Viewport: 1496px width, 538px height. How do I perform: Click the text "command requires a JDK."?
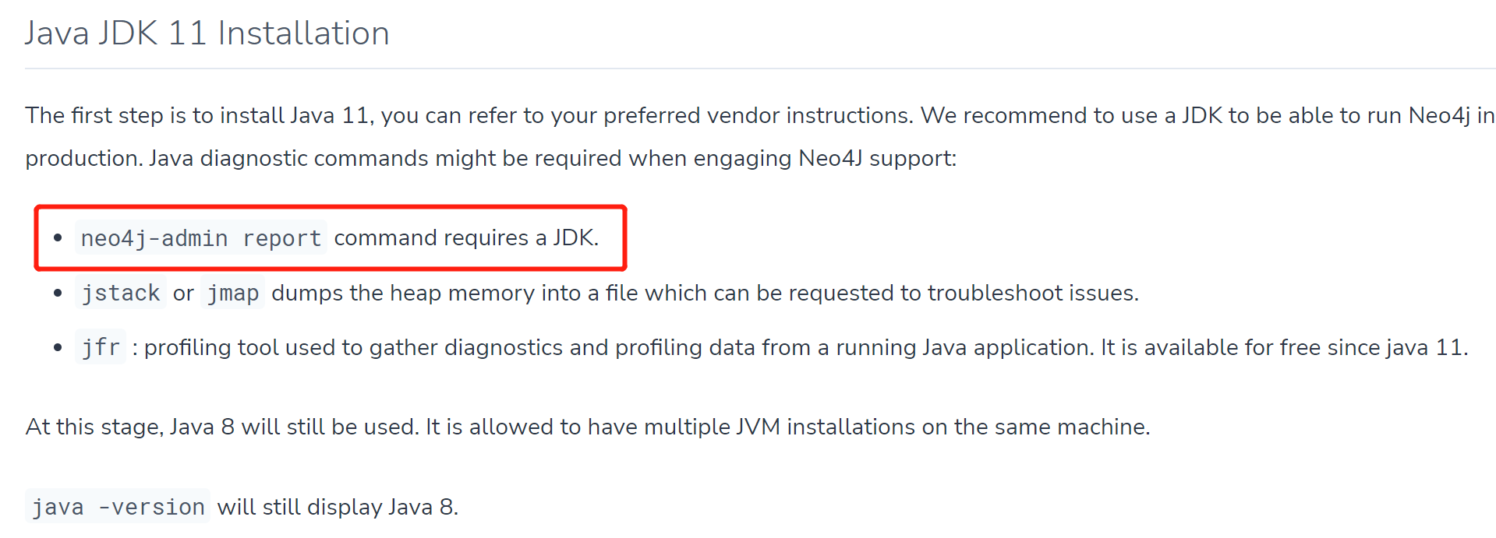tap(466, 237)
